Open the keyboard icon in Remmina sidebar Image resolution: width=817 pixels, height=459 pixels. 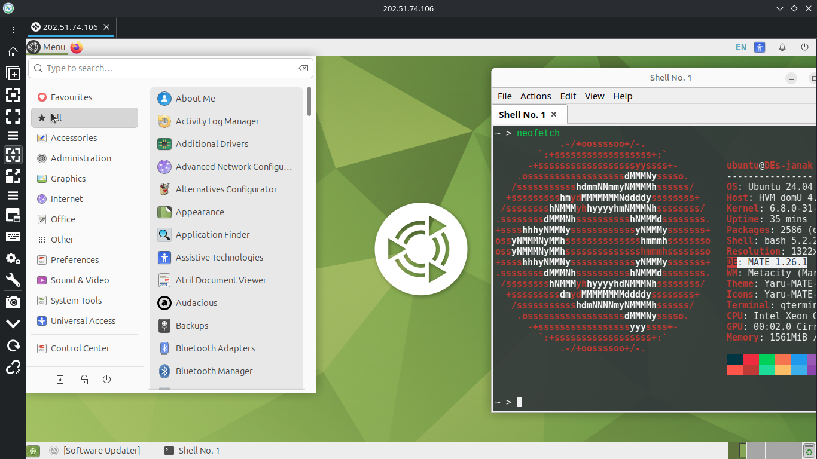click(13, 237)
